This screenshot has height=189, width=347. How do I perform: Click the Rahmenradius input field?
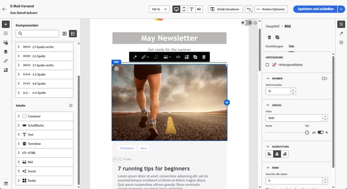[278, 91]
